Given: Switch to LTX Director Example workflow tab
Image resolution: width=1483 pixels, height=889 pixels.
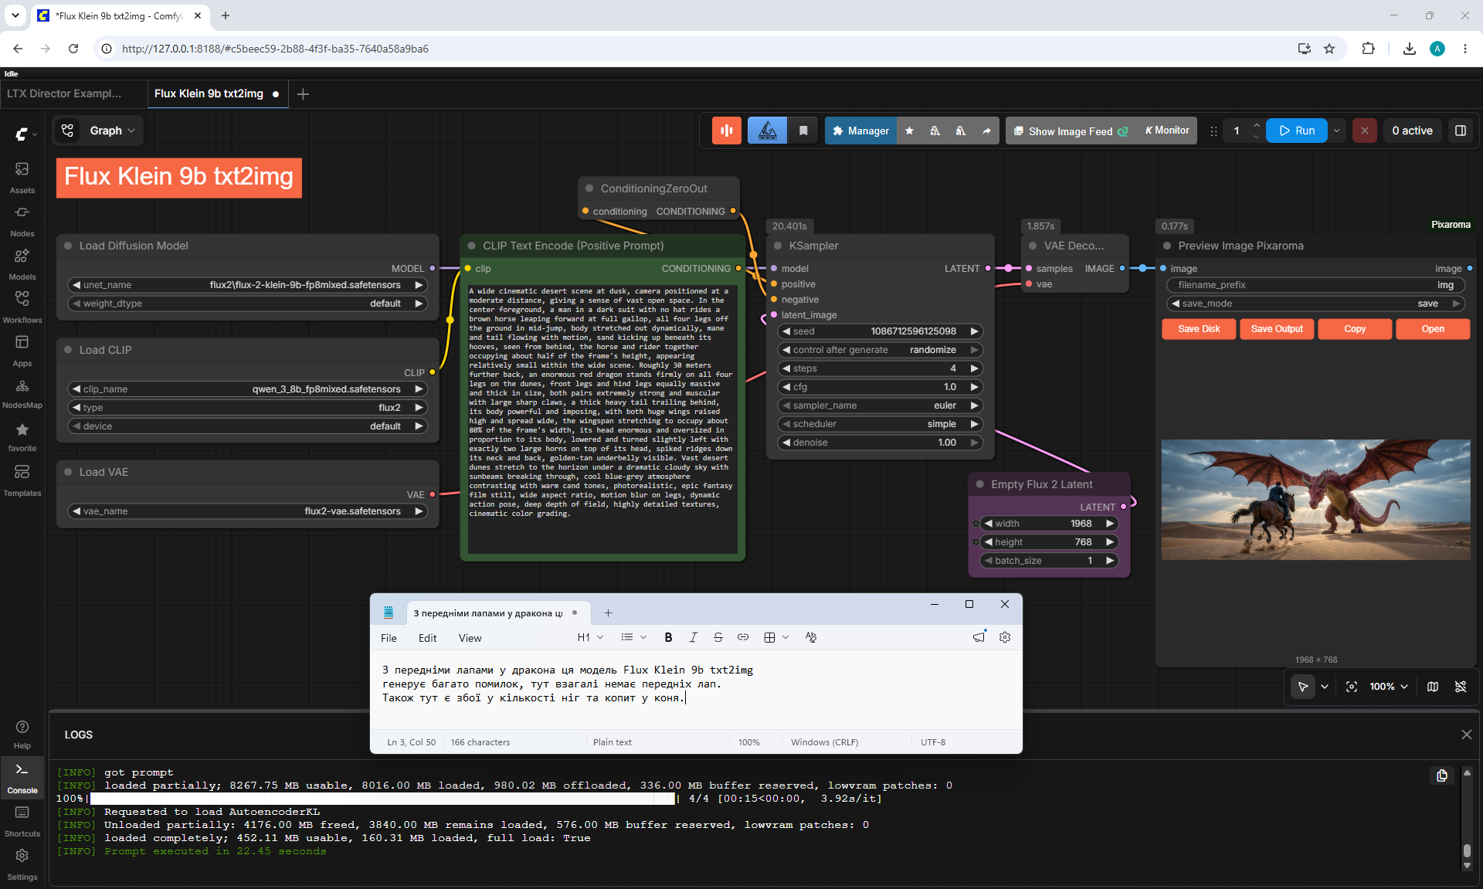Looking at the screenshot, I should [x=64, y=93].
